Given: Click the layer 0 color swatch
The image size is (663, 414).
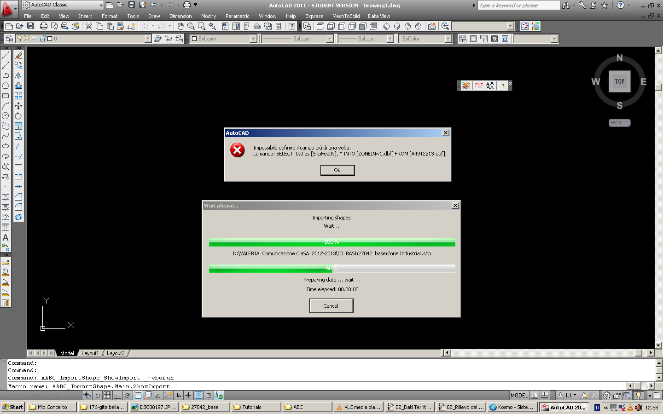Looking at the screenshot, I should coord(50,39).
